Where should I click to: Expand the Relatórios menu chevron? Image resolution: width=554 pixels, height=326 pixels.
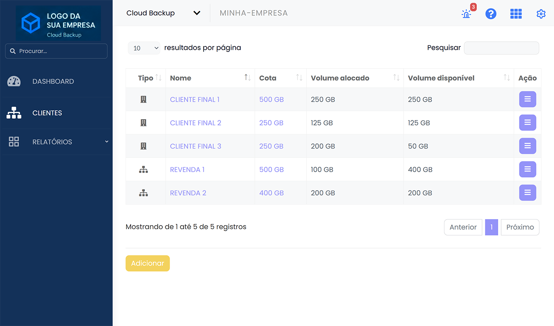click(107, 142)
